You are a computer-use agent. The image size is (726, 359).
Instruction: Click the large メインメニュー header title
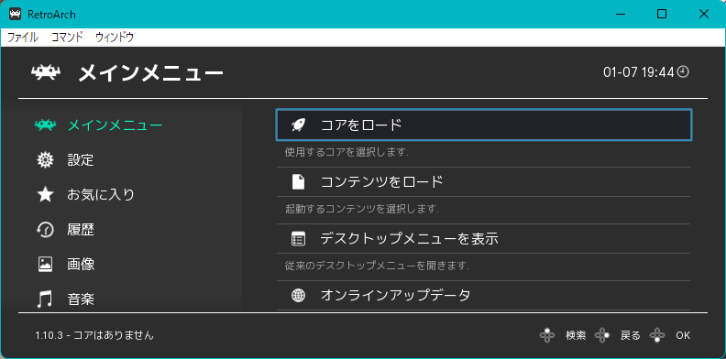[151, 73]
